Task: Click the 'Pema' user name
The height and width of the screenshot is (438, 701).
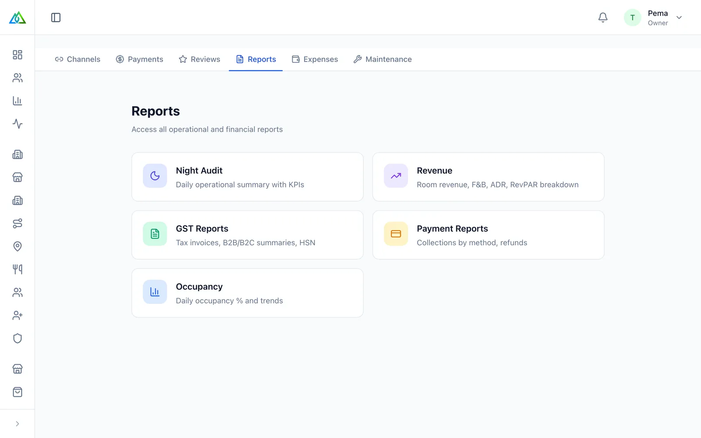Action: point(658,13)
